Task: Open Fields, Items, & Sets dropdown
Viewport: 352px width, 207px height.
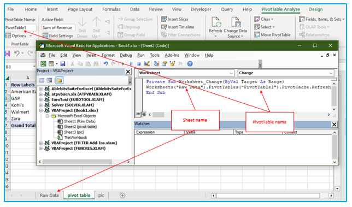Action: click(x=322, y=19)
